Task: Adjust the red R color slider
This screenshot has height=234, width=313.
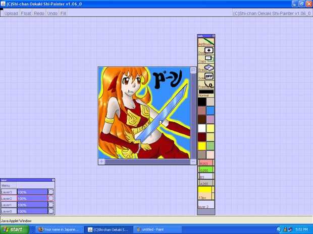Action: (x=206, y=163)
